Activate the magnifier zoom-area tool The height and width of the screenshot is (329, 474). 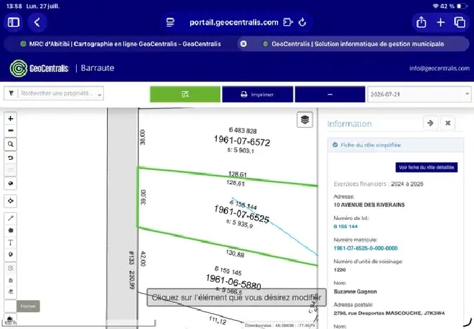coord(11,144)
